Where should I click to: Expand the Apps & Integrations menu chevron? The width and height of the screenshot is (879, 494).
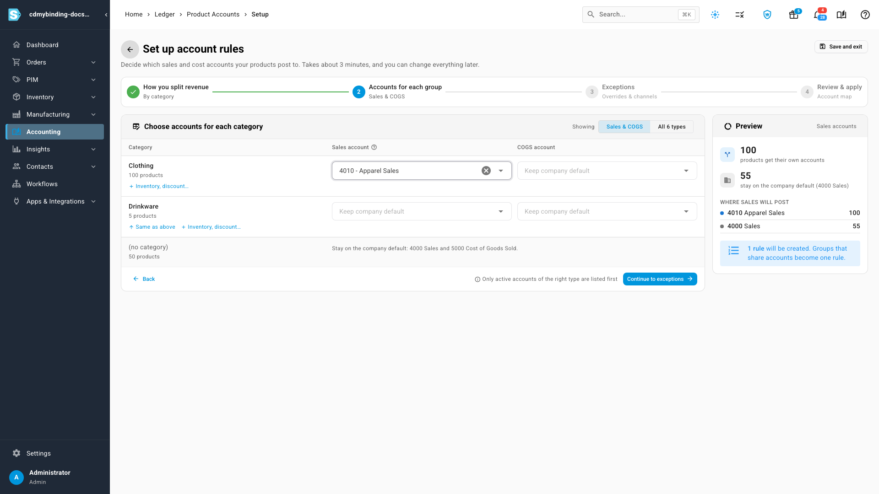tap(93, 201)
